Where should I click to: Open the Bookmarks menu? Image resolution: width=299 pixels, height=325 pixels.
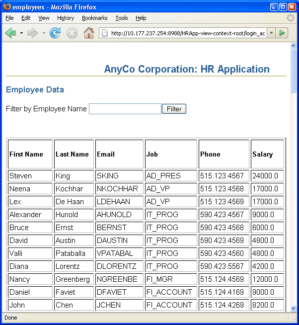pyautogui.click(x=94, y=18)
